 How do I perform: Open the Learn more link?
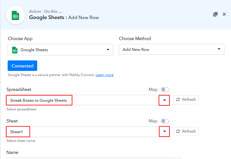(104, 75)
